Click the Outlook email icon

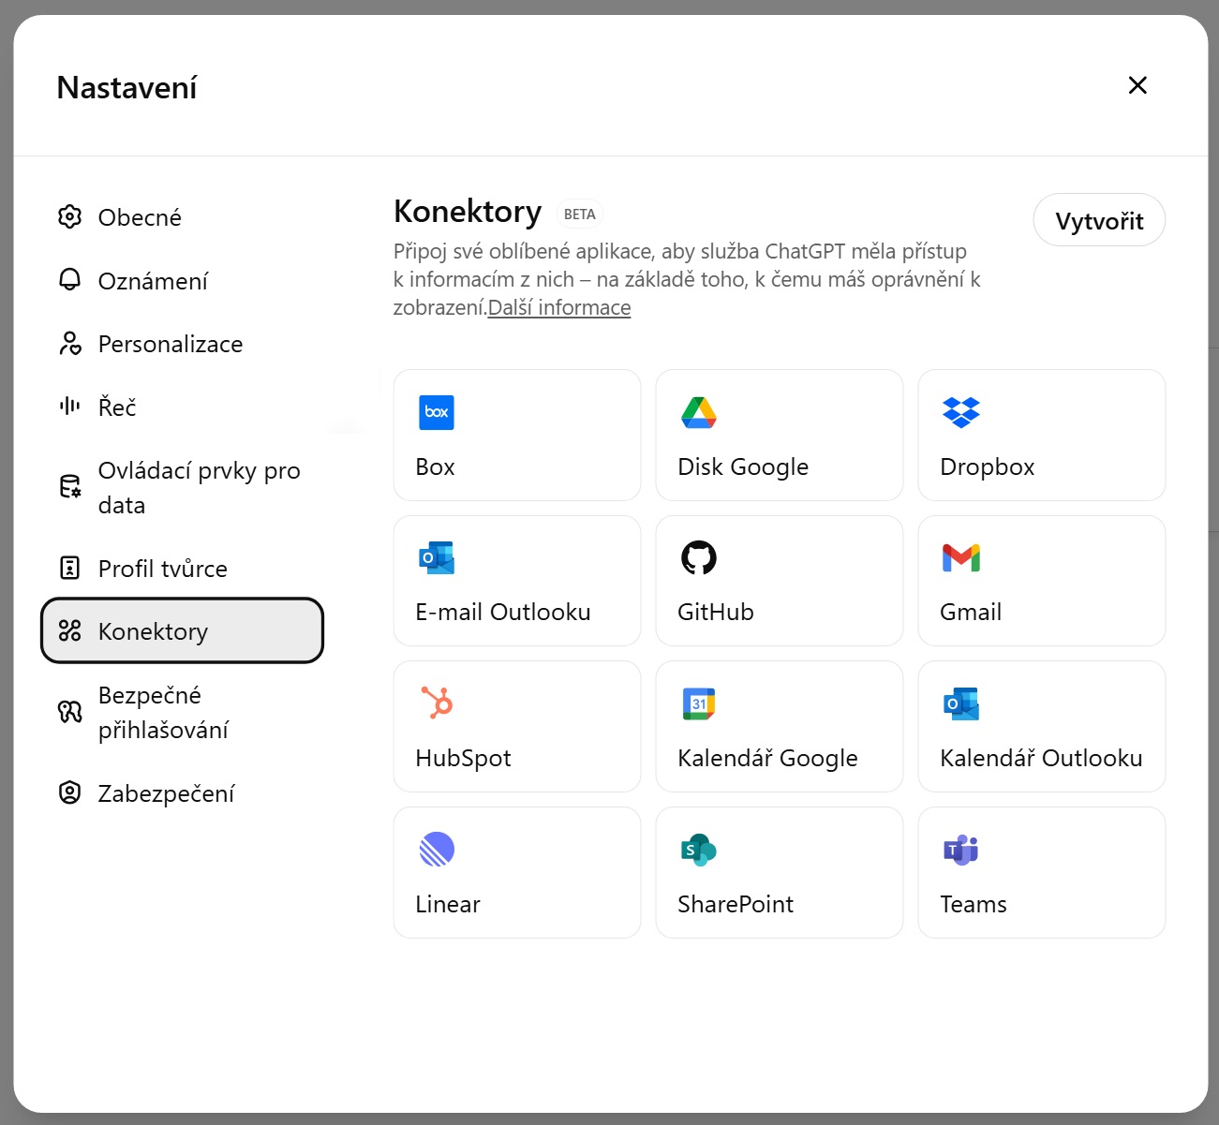point(437,558)
